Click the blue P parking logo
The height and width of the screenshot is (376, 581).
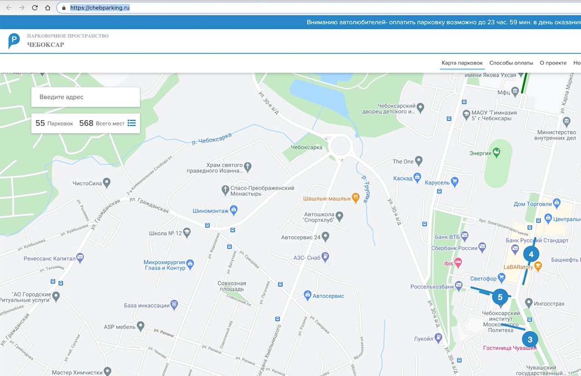point(14,41)
